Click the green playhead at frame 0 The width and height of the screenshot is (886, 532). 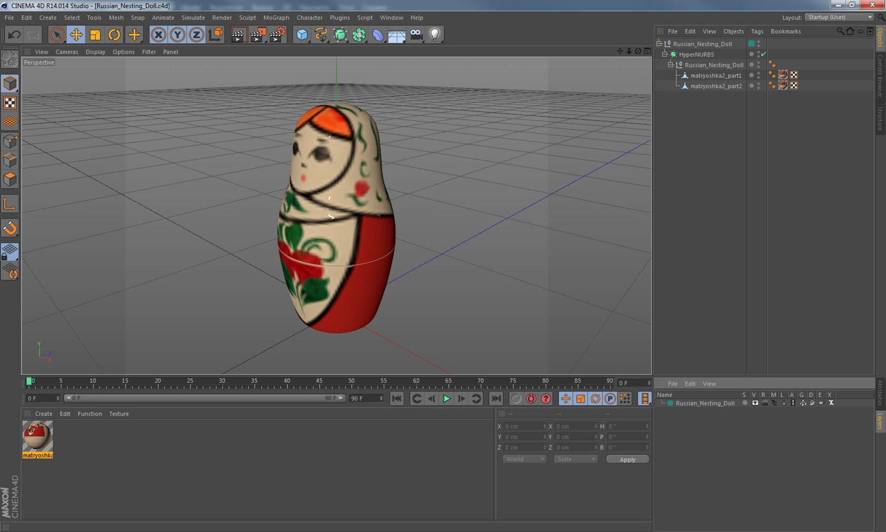coord(29,381)
